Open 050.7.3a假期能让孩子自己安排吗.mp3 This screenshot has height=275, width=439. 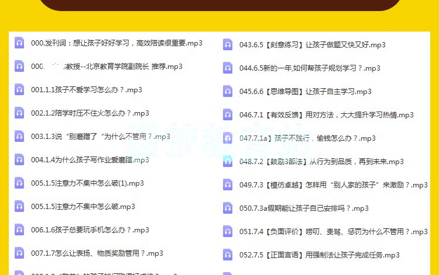304,208
